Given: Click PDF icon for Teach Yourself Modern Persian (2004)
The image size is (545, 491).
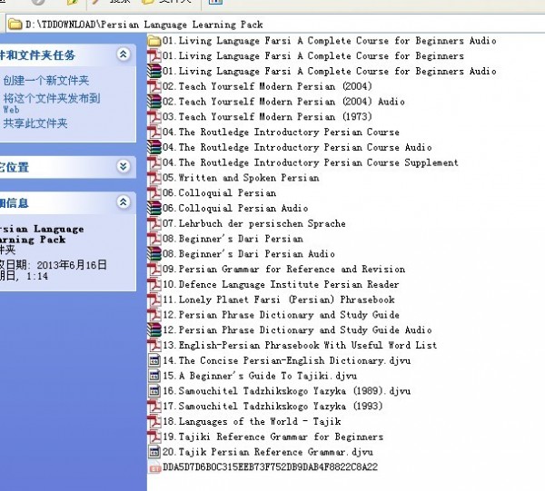Looking at the screenshot, I should pos(154,87).
